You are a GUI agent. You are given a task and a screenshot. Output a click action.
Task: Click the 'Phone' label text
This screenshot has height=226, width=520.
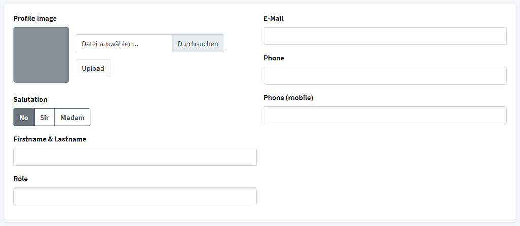[x=274, y=58]
